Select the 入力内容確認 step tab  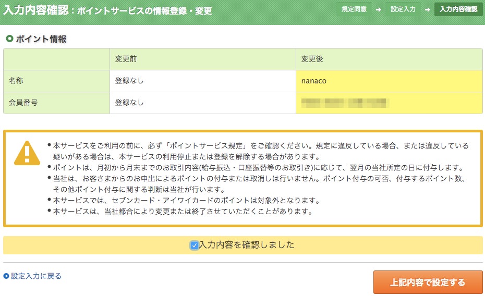coord(458,9)
